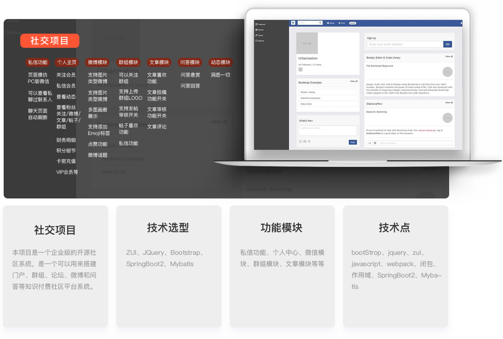Click 积分细节 in the feature list
Image resolution: width=503 pixels, height=339 pixels.
point(66,151)
